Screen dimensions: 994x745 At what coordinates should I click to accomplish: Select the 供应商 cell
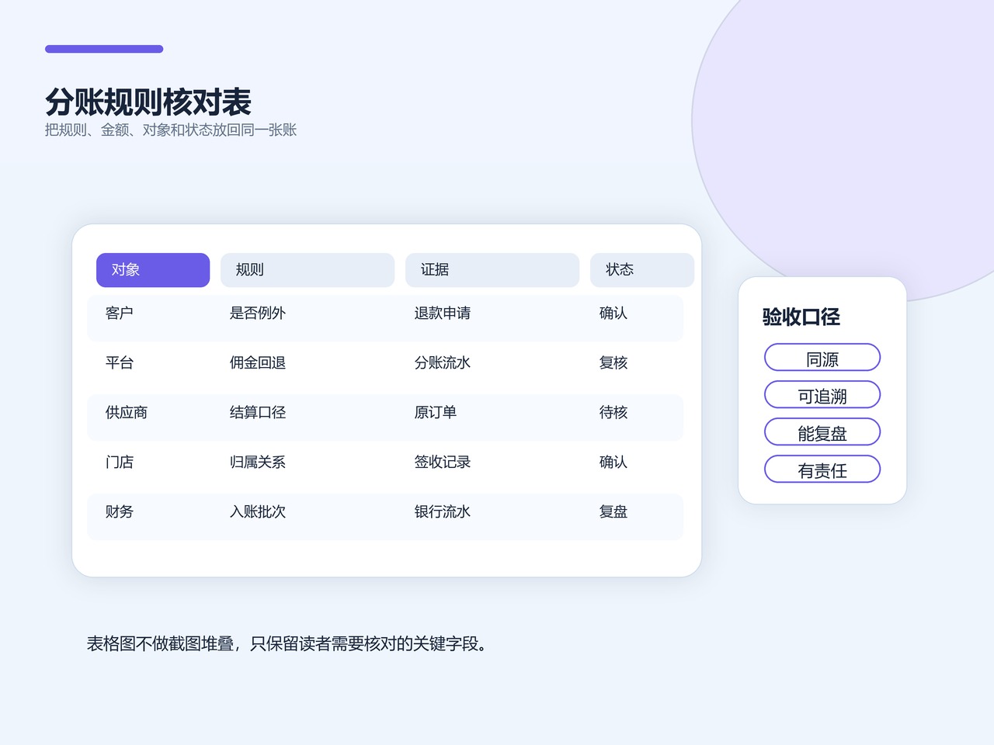[x=127, y=412]
